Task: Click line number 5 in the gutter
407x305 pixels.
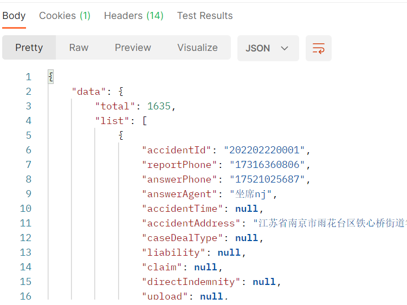Action: click(x=29, y=135)
